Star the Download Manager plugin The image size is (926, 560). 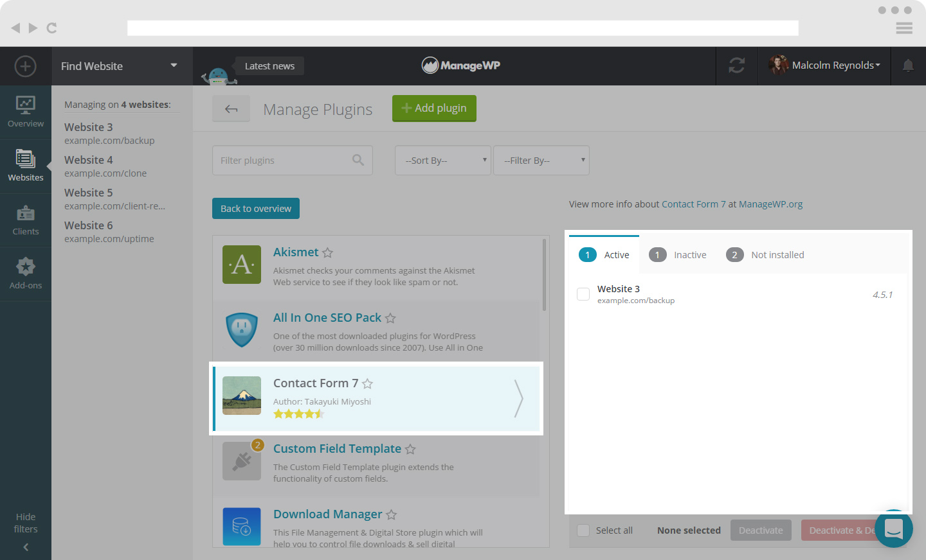coord(391,515)
